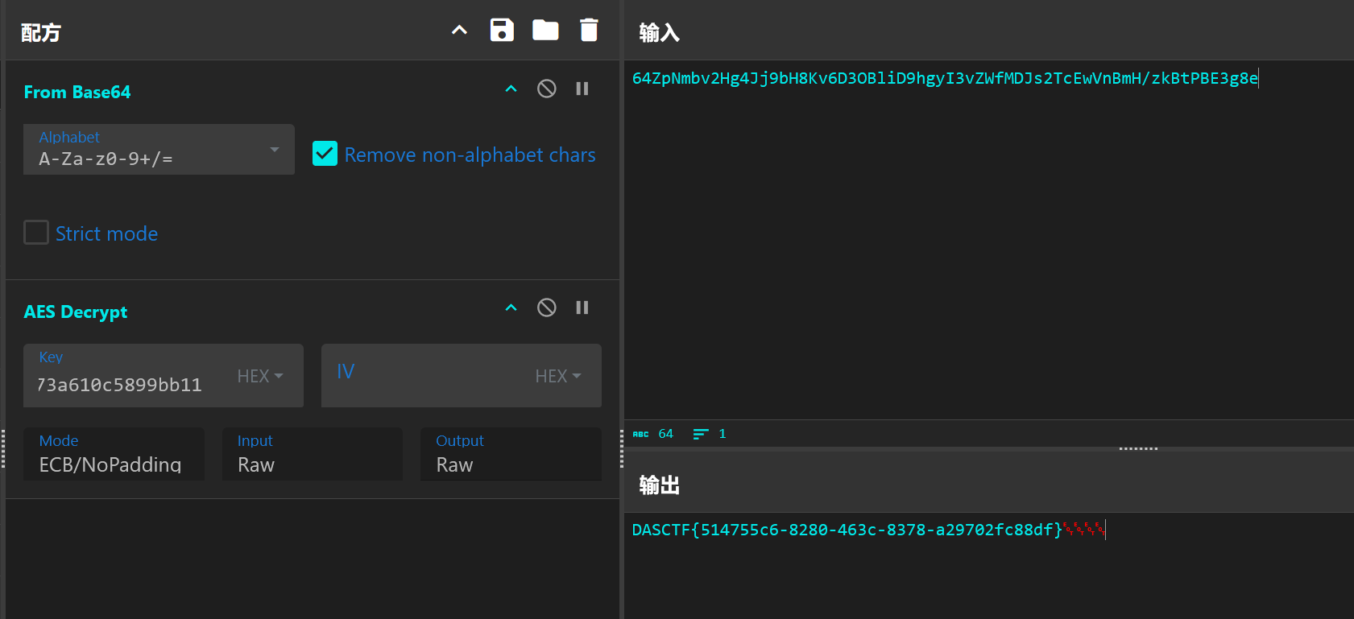Disable the AES Decrypt operation

(x=546, y=307)
